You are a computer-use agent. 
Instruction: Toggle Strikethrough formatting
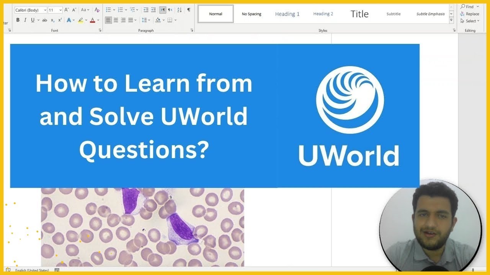coord(45,20)
